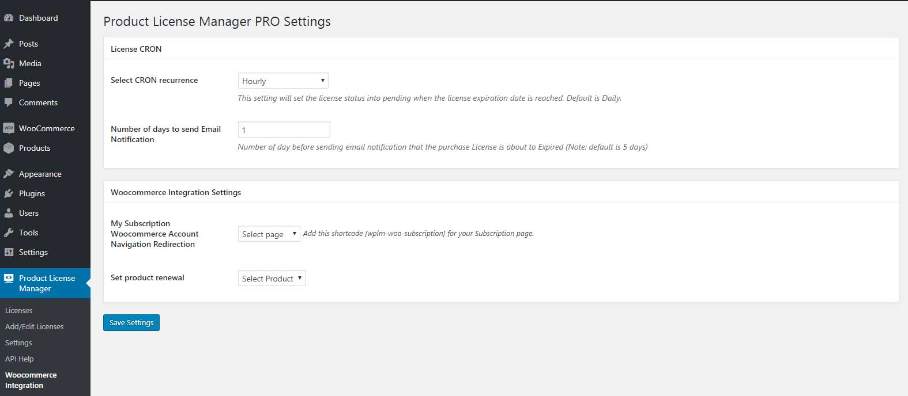Viewport: 908px width, 396px height.
Task: Click the WooCommerce logo icon
Action: (9, 128)
